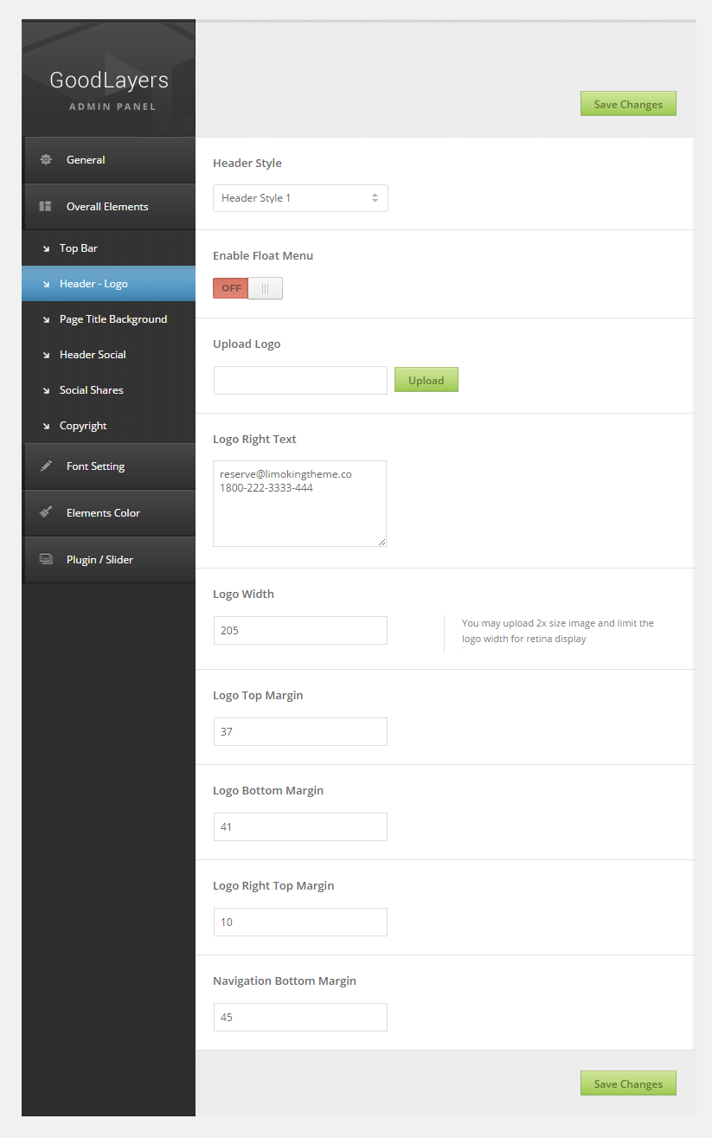Click the arrow icon beside Copyright
Screen dimensions: 712x1138
pos(46,427)
